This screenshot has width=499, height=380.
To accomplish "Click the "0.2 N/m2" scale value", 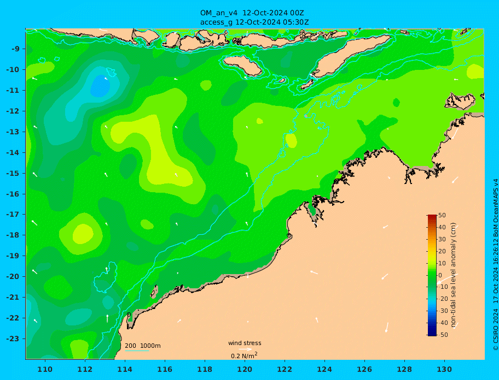I will click(244, 355).
